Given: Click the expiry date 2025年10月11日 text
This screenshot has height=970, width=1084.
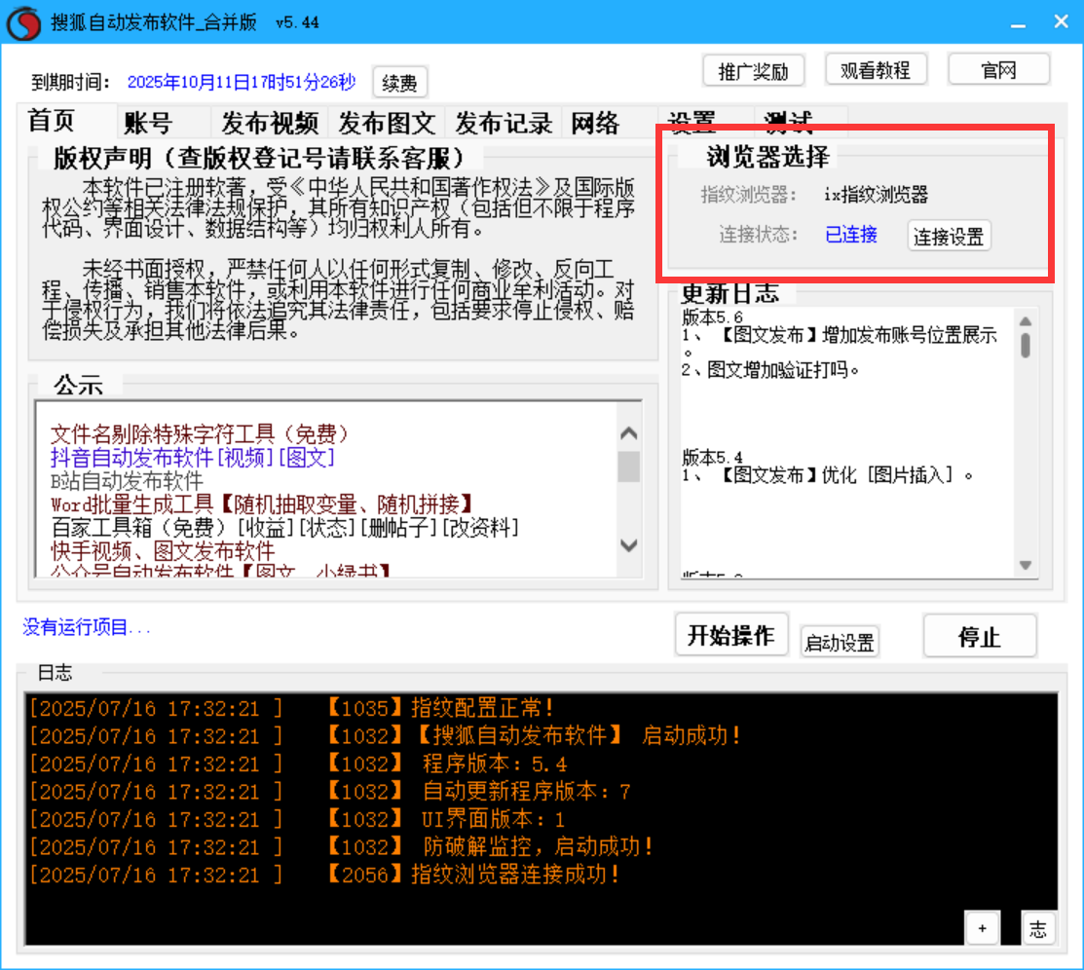Looking at the screenshot, I should coord(242,82).
